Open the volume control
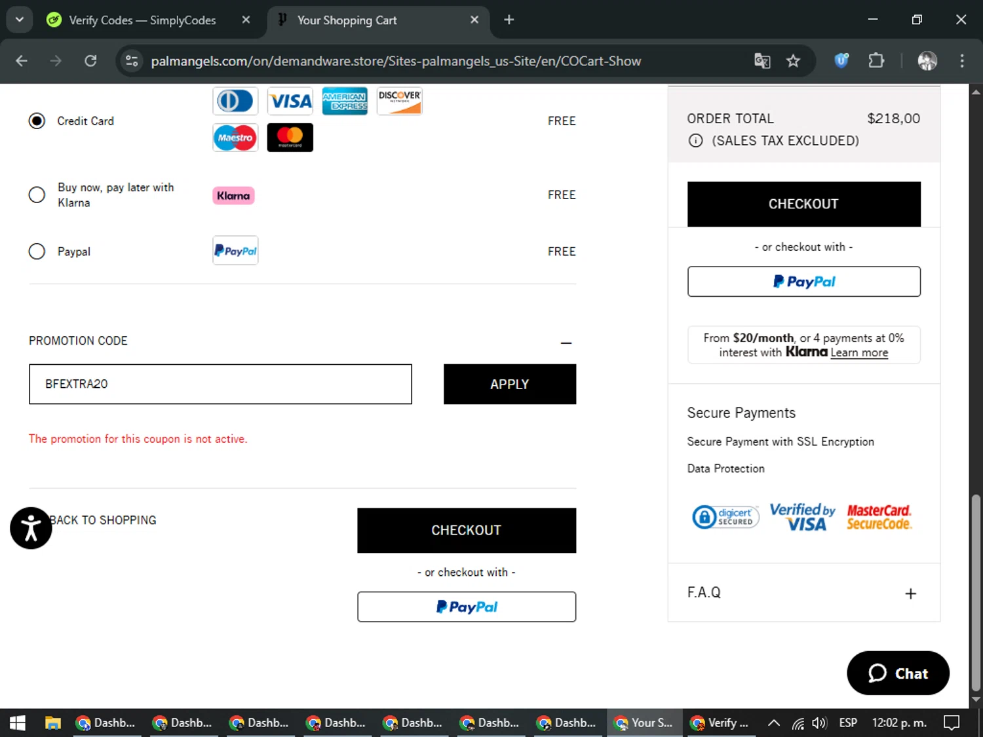The width and height of the screenshot is (983, 737). point(819,723)
